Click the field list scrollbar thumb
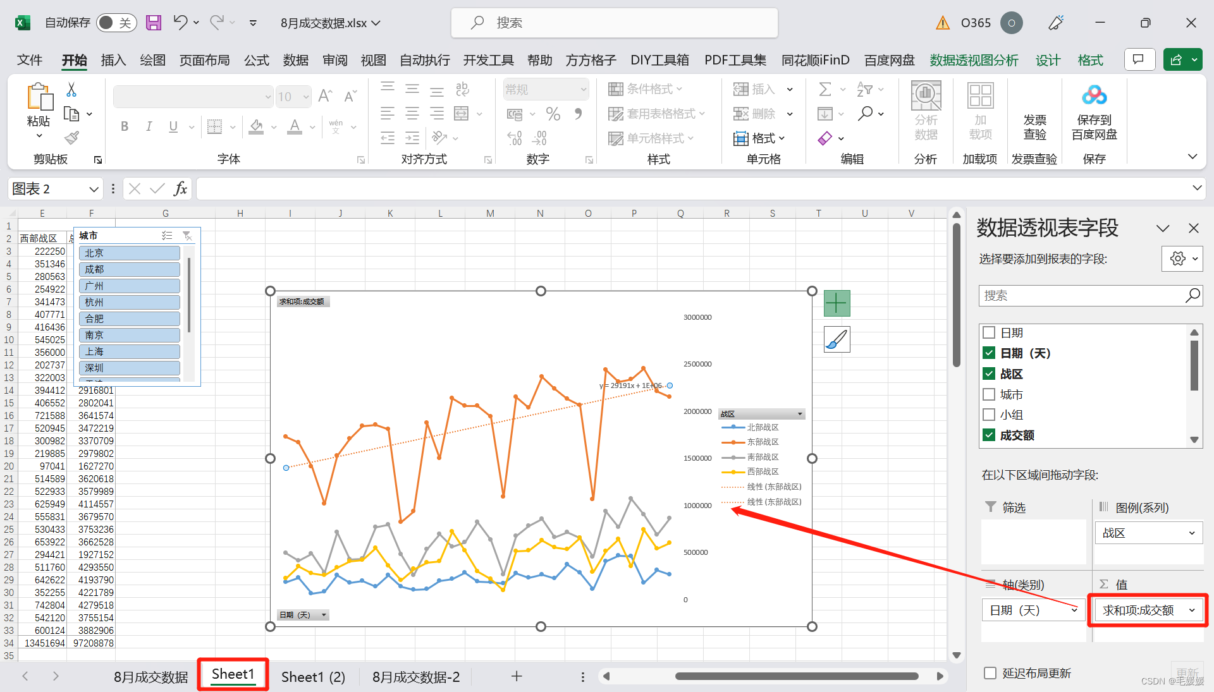Viewport: 1214px width, 692px height. pos(1194,365)
